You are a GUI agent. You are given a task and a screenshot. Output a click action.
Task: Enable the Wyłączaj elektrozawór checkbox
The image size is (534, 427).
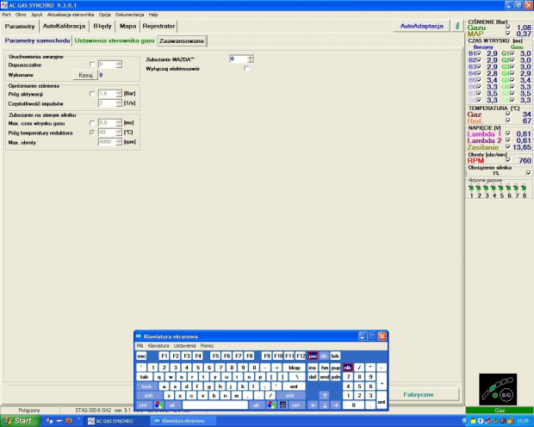click(245, 68)
